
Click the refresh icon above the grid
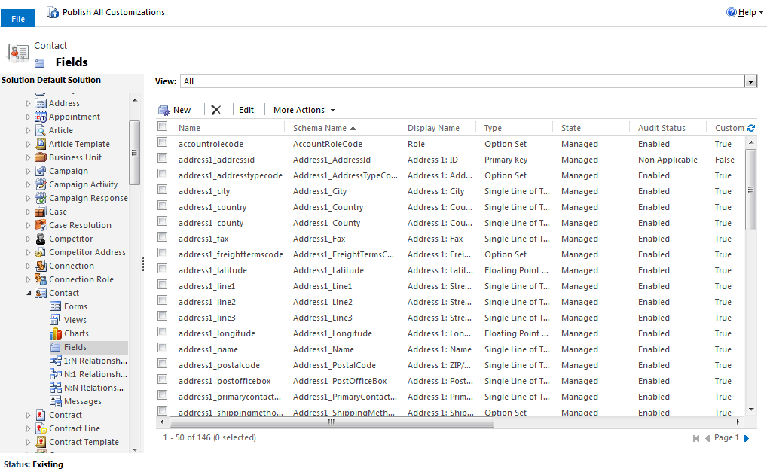pyautogui.click(x=750, y=128)
